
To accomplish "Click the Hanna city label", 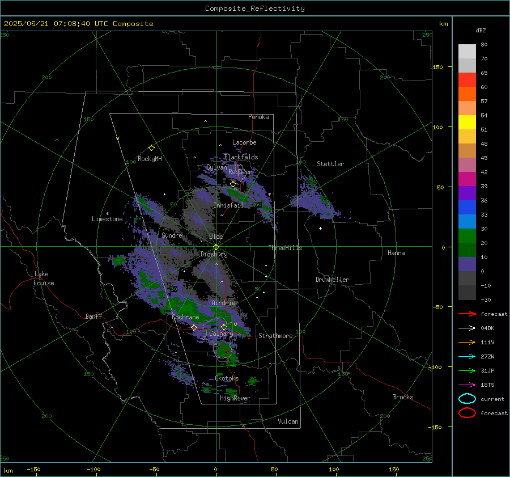I will [x=396, y=253].
